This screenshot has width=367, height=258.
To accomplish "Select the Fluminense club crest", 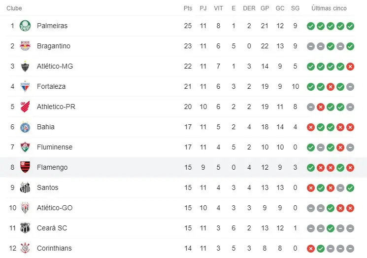I will [25, 147].
